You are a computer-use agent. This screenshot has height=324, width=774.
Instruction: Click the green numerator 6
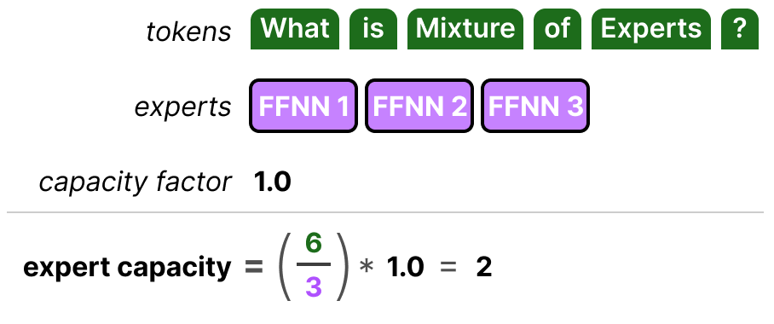point(314,244)
